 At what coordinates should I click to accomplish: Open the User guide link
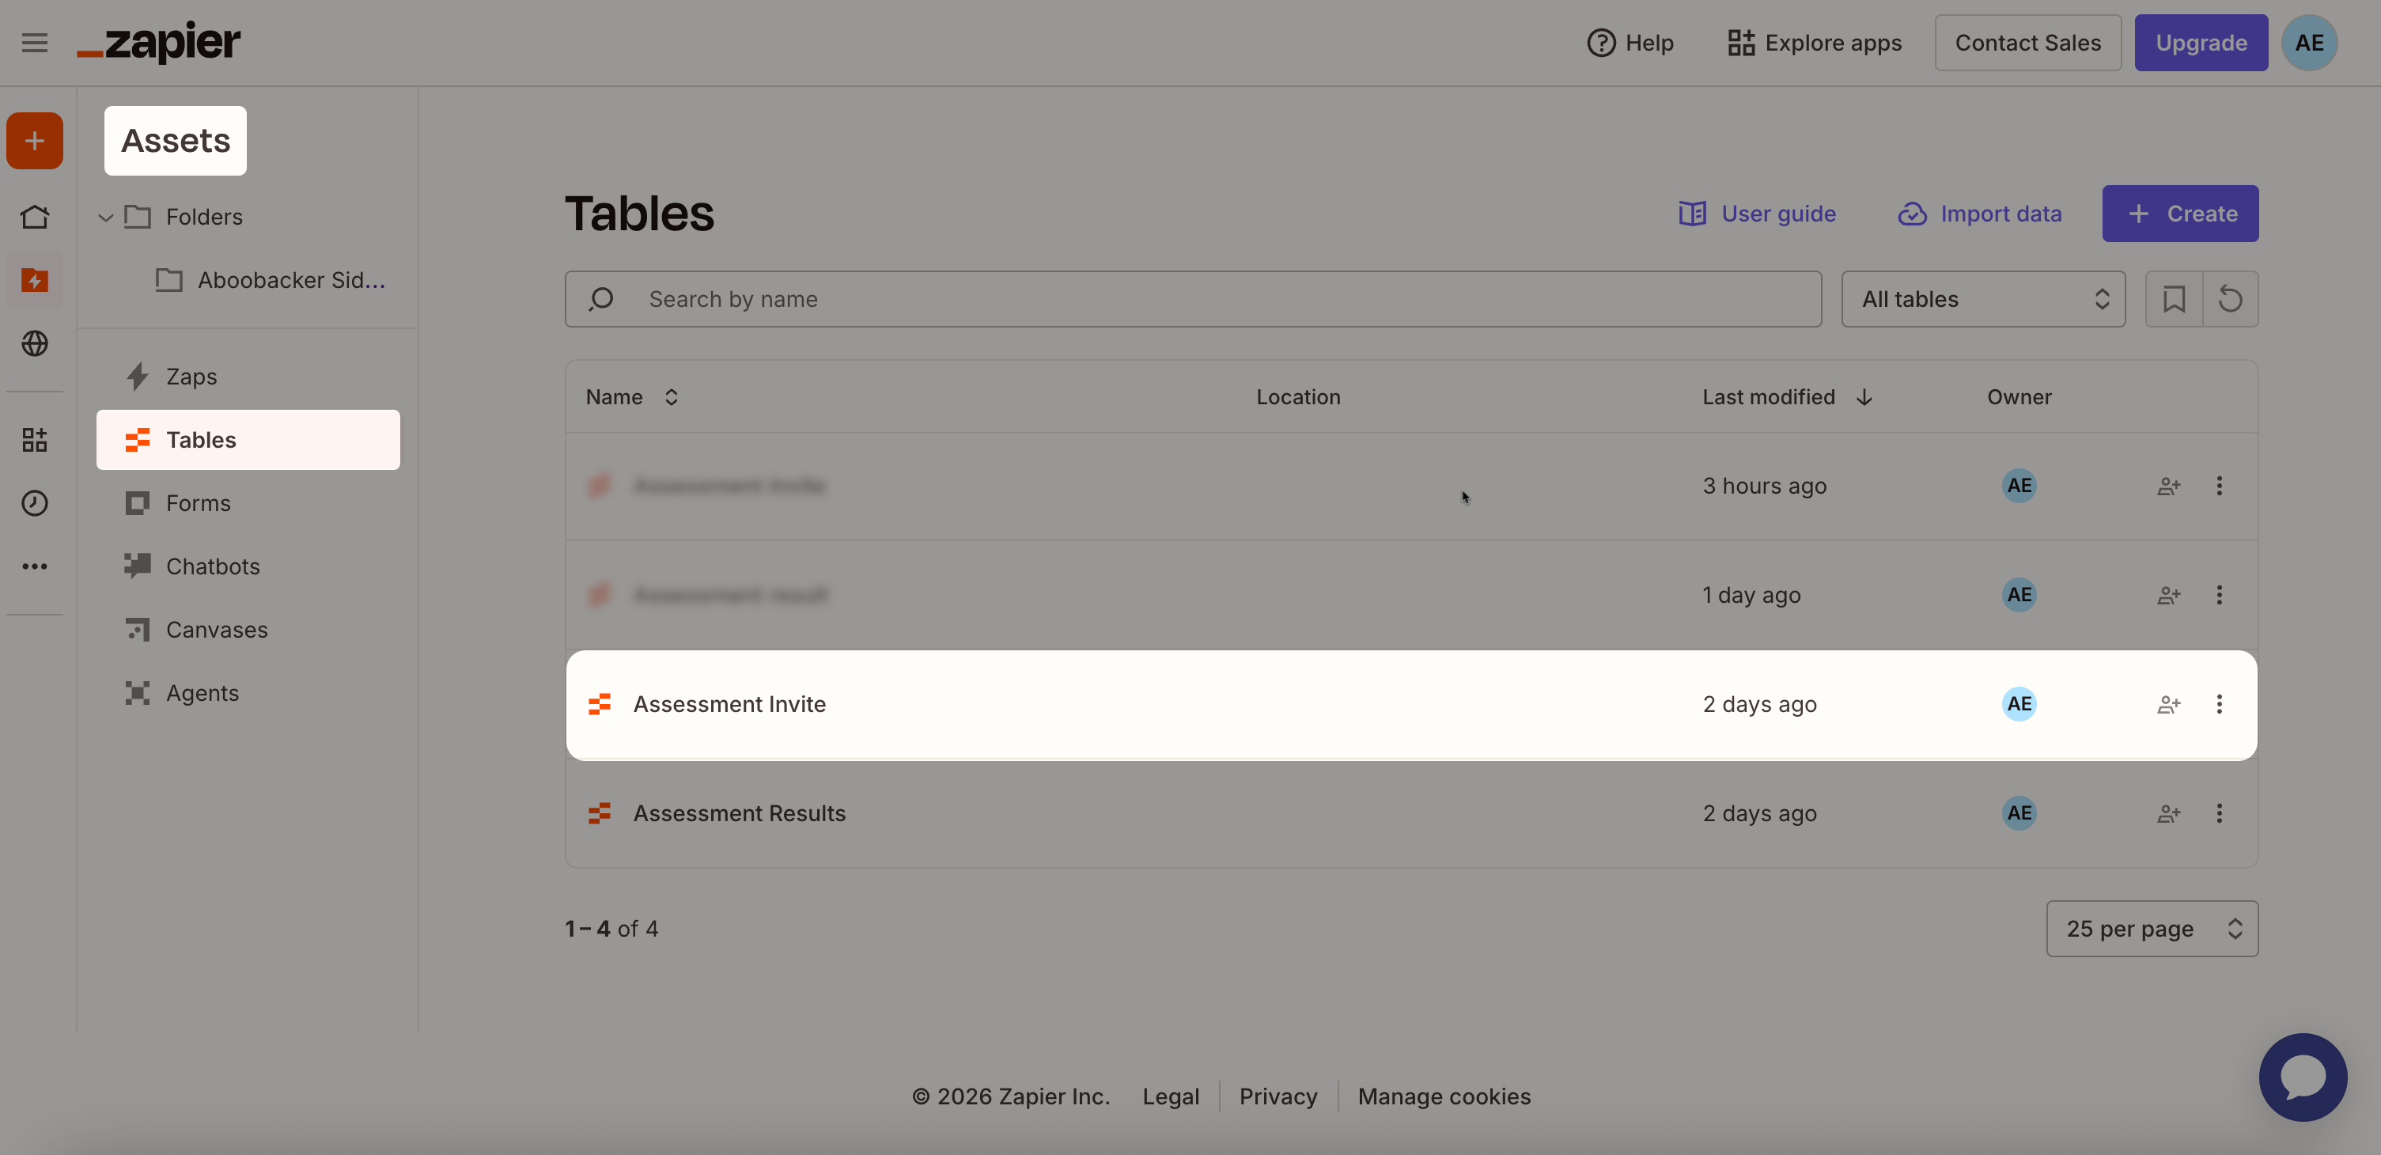(x=1757, y=214)
